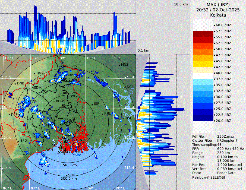Click the BDW station marker
The height and width of the screenshot is (190, 246).
tap(54, 102)
